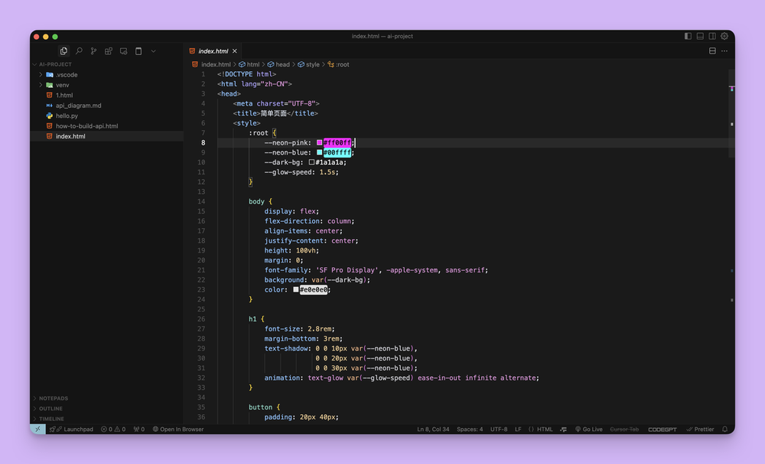Open the Launchpad from the status bar

[70, 429]
